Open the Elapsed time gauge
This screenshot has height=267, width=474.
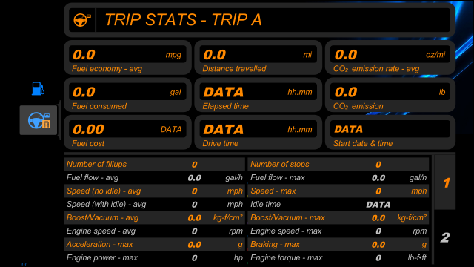258,95
